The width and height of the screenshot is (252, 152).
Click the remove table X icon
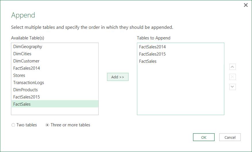232,77
